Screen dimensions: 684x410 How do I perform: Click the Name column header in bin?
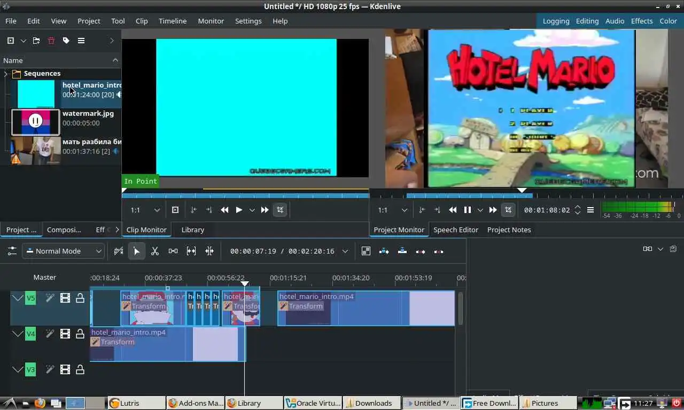coord(60,60)
